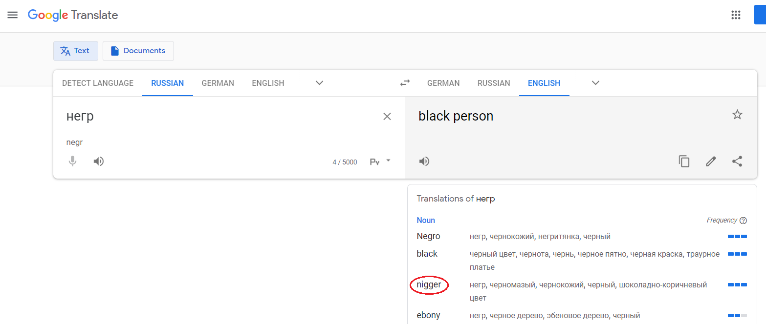Screen dimensions: 766x324
Task: Click the '4 / 5000' character counter
Action: pos(345,162)
